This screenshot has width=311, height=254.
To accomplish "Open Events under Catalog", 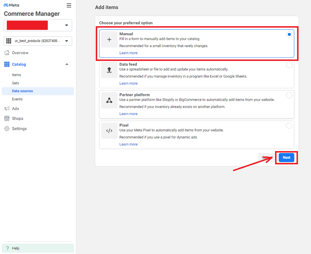I will click(x=17, y=99).
